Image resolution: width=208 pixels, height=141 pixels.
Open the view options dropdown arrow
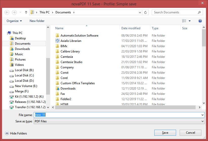(x=190, y=21)
